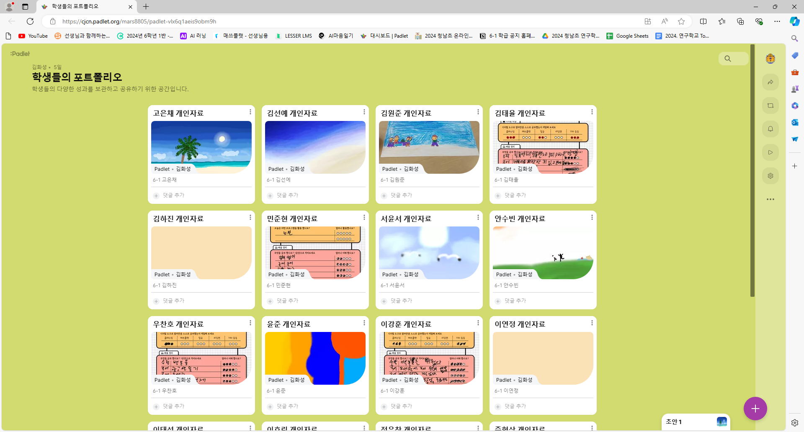
Task: Open the sidebar shopping tag icon
Action: coord(794,55)
